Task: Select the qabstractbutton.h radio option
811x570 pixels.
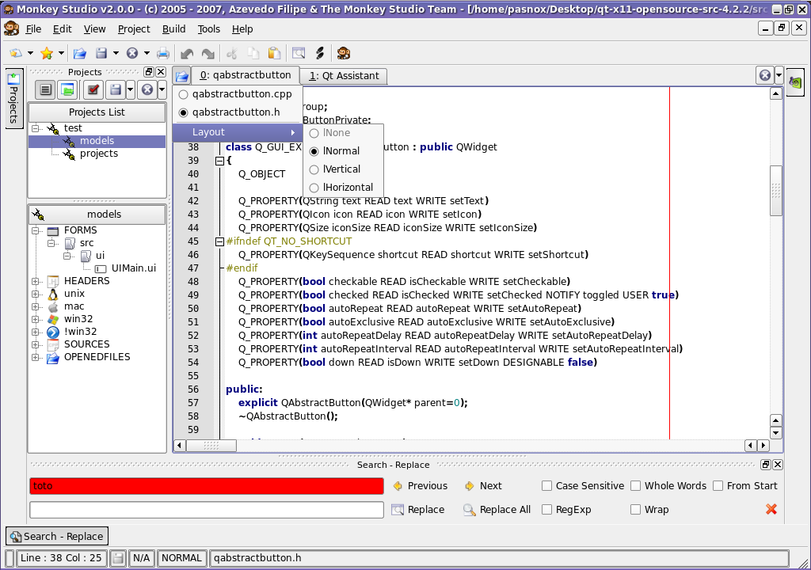Action: pos(237,112)
